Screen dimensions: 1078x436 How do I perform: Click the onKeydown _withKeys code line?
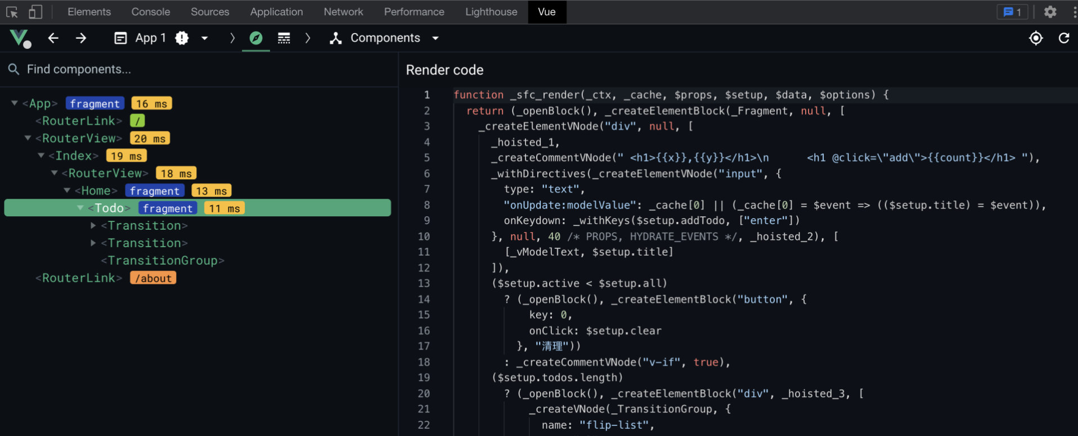click(x=652, y=220)
